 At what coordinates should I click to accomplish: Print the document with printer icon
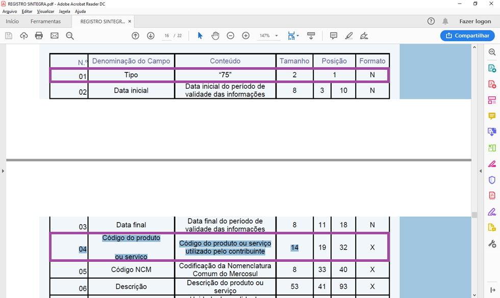[39, 36]
